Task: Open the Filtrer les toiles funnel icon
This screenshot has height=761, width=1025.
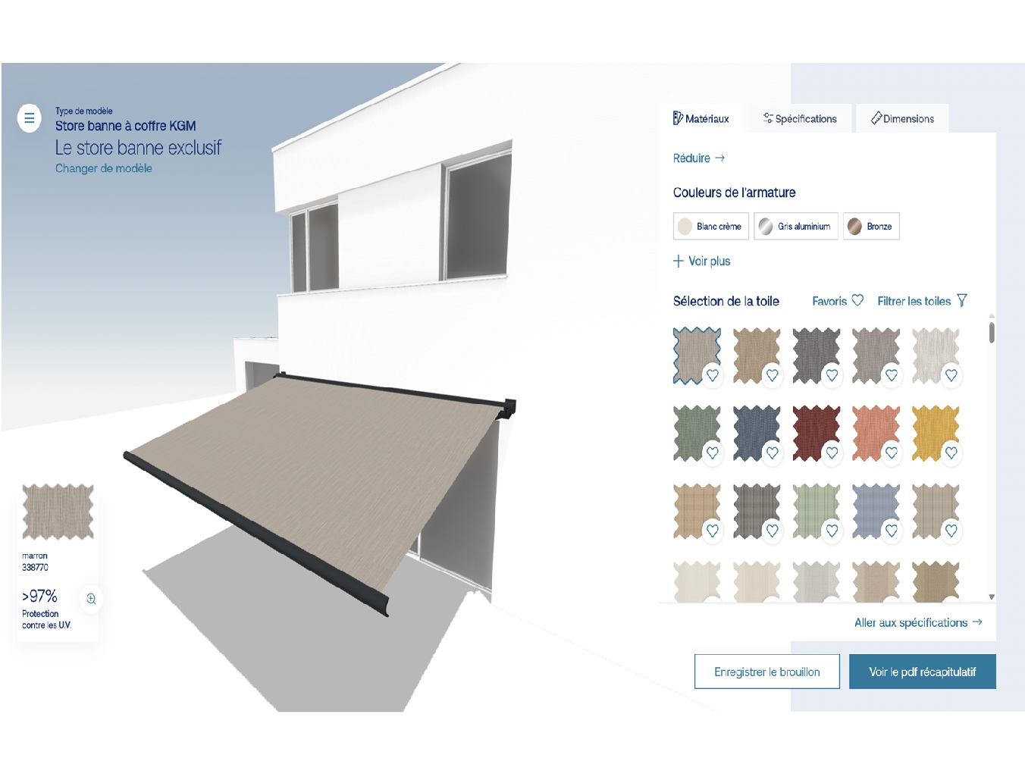Action: (x=961, y=301)
